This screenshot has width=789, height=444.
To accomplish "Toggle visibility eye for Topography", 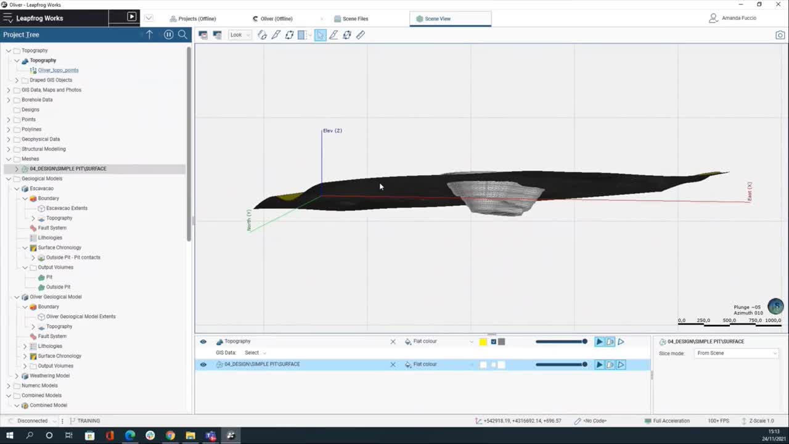I will (x=203, y=342).
